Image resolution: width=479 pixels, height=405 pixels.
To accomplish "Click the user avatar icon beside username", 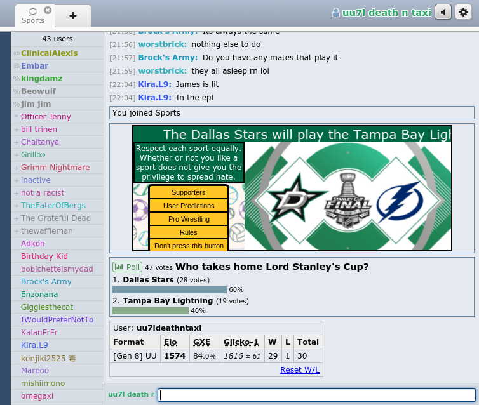I will tap(335, 13).
